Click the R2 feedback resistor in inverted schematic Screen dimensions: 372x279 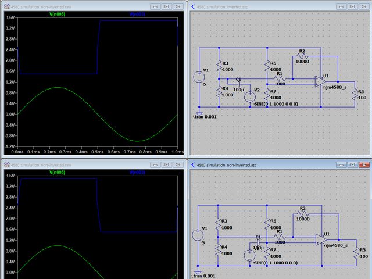pyautogui.click(x=302, y=56)
